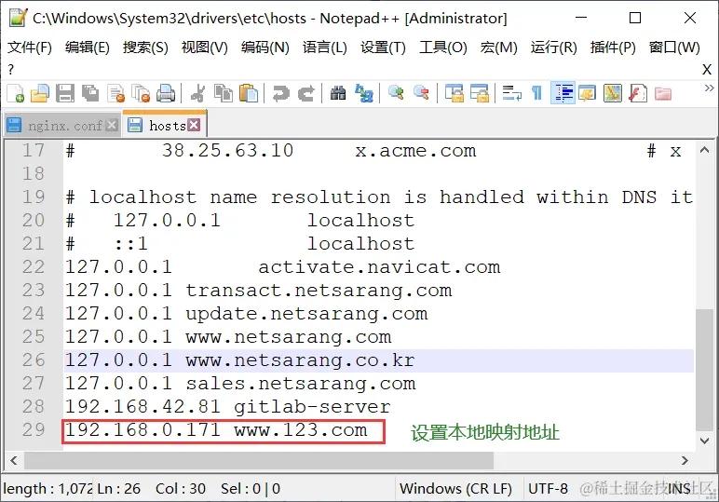Click the horizontal scrollbar thumb
Image resolution: width=719 pixels, height=502 pixels.
[x=259, y=460]
